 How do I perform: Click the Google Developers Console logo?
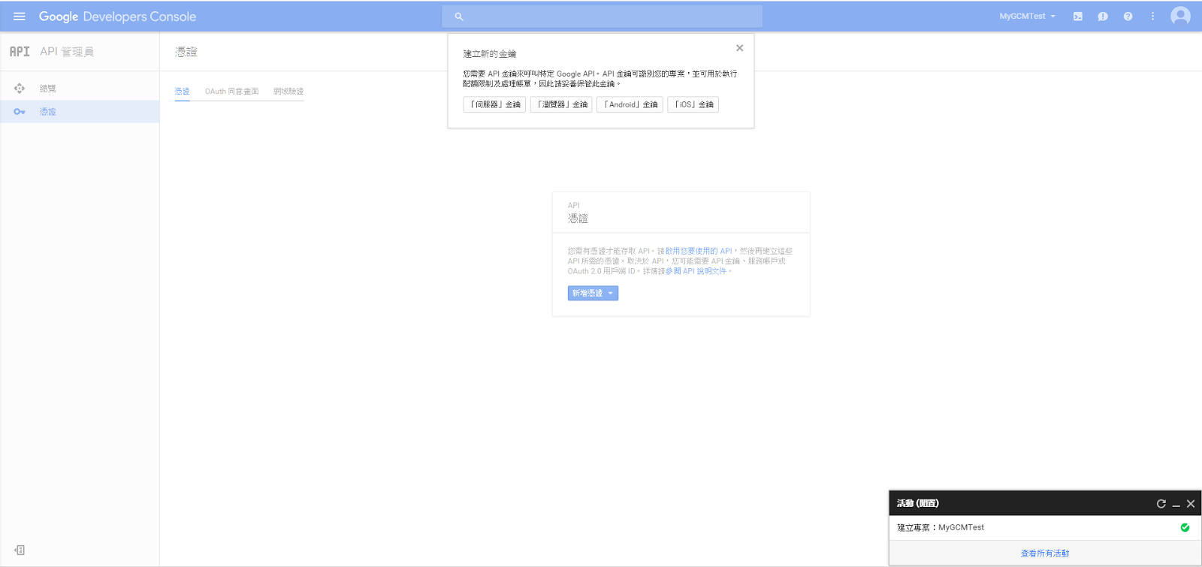coord(117,17)
